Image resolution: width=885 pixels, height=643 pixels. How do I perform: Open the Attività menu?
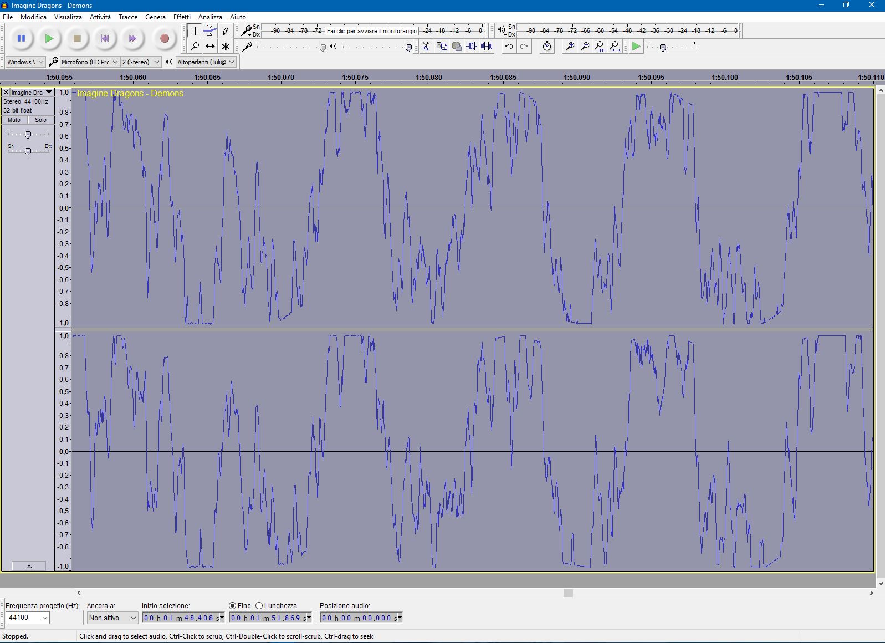pyautogui.click(x=100, y=17)
